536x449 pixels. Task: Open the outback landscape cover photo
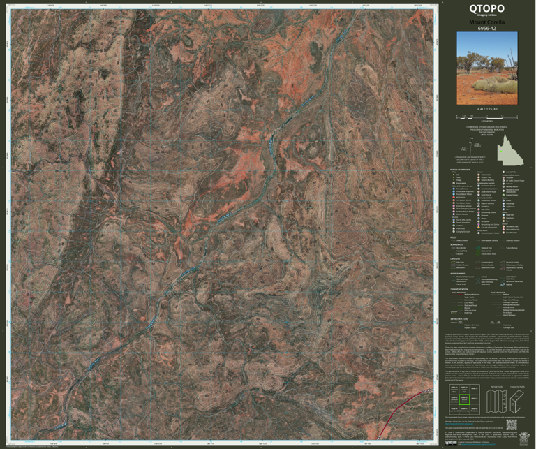click(487, 68)
